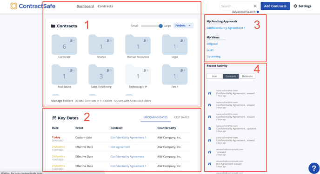Click into the Search input field
This screenshot has width=320, height=174.
click(236, 6)
